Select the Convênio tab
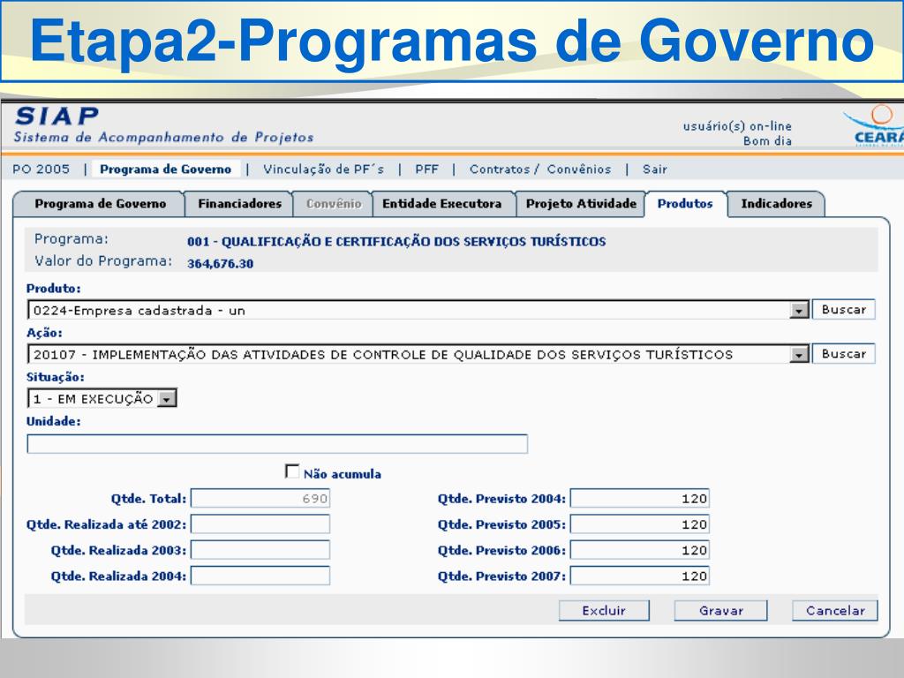 333,204
